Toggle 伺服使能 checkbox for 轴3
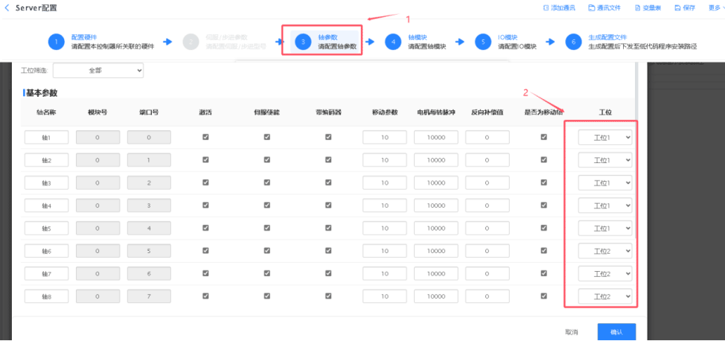The width and height of the screenshot is (725, 341). coord(266,183)
